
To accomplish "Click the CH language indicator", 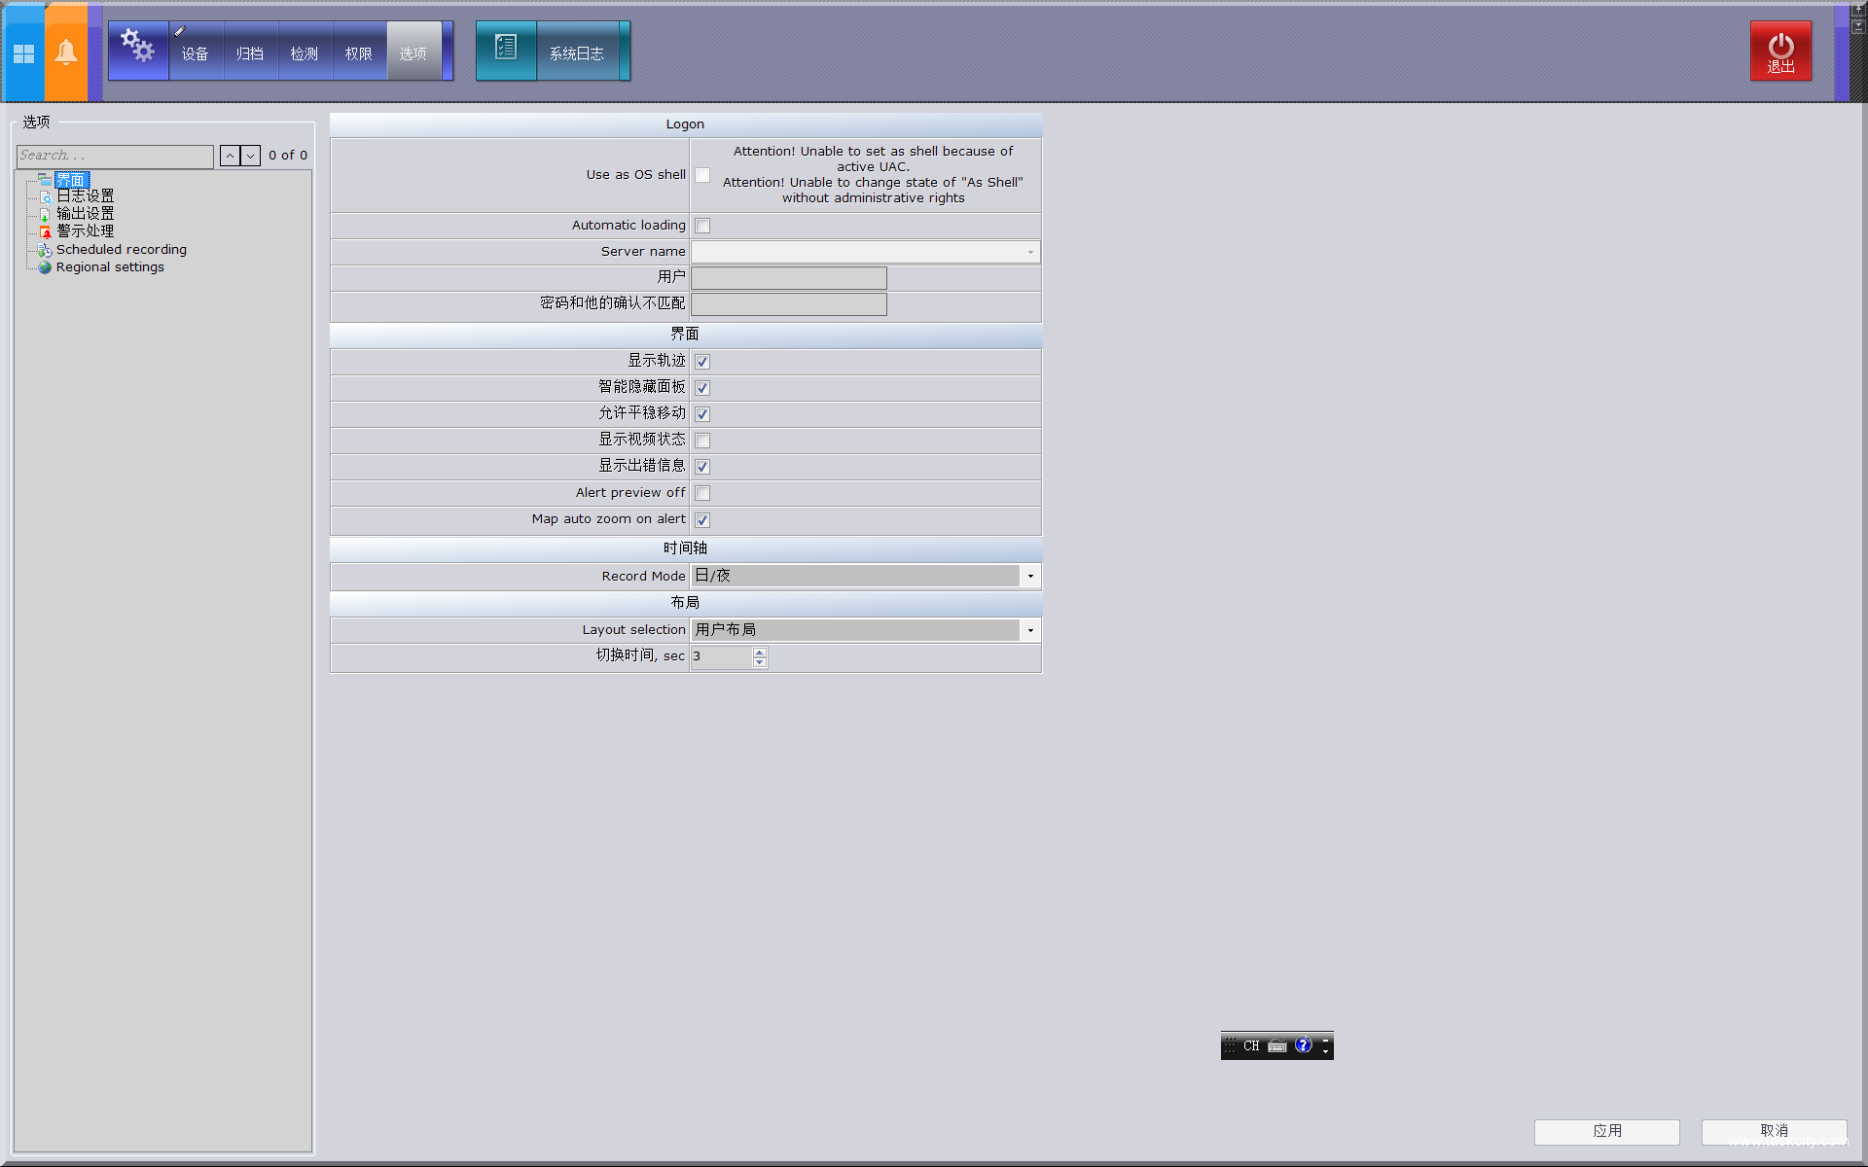I will [1251, 1046].
